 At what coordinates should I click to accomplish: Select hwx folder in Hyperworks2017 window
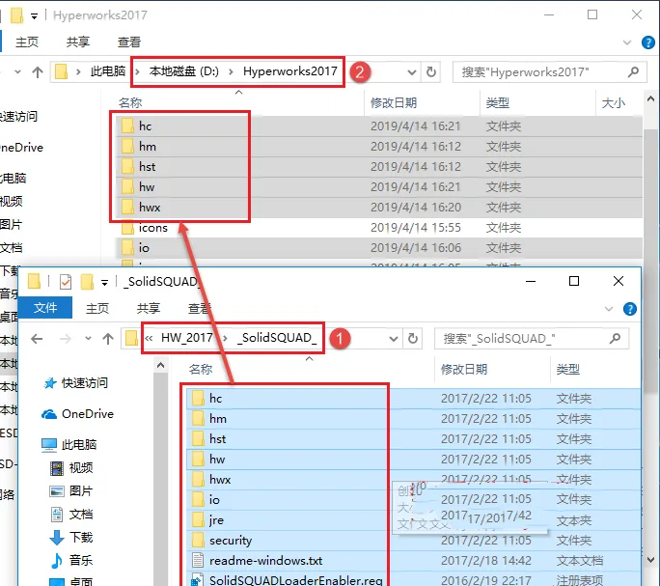(x=379, y=207)
